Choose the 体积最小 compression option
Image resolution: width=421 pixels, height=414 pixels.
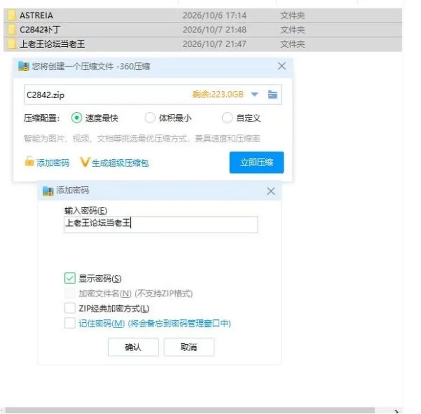150,118
